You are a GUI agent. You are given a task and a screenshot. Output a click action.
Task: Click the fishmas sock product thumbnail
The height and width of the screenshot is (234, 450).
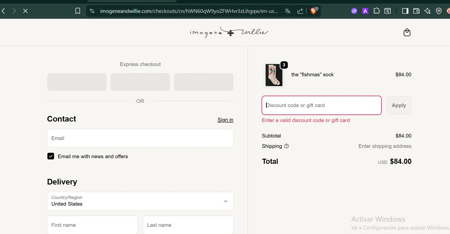274,75
